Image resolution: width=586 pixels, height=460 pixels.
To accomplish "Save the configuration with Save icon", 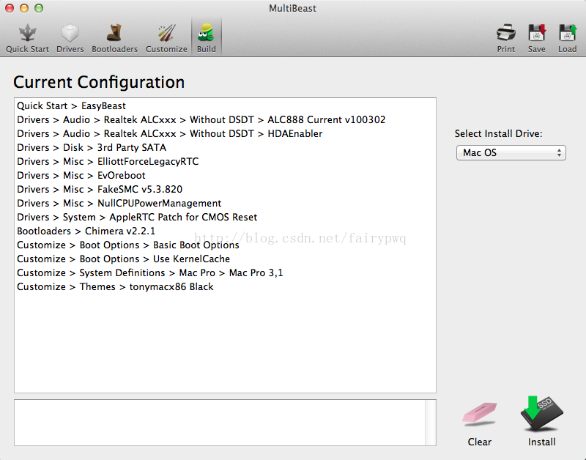I will pos(537,38).
